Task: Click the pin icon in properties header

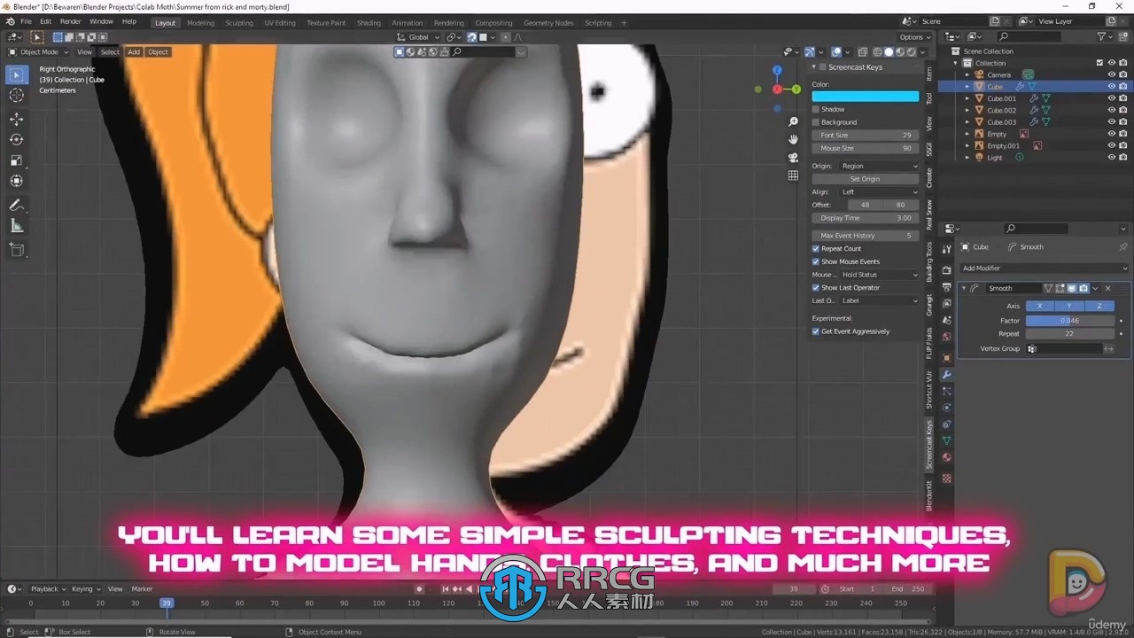Action: pos(1123,247)
